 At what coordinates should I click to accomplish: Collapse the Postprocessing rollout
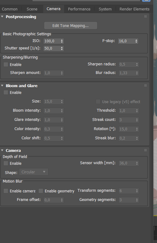point(2,17)
